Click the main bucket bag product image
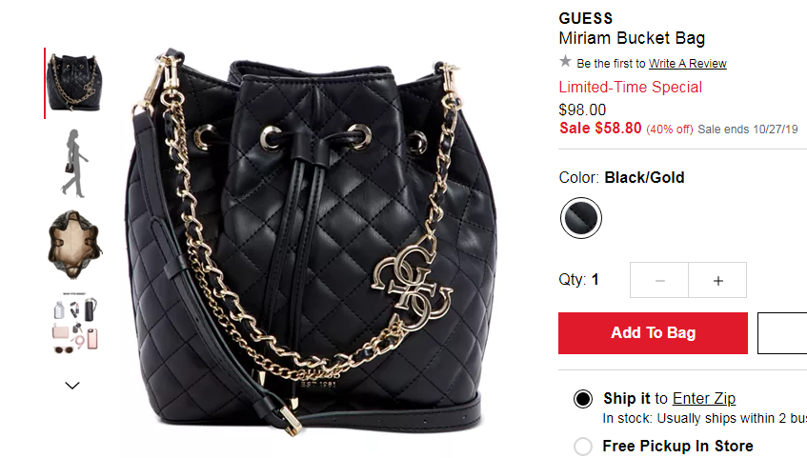 [311, 242]
